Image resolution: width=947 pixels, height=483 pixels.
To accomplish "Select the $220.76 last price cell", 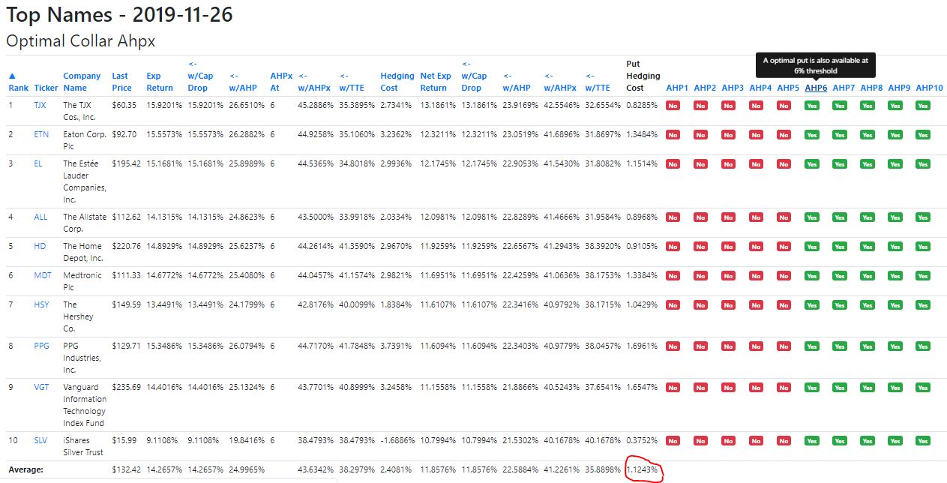I will pyautogui.click(x=126, y=246).
